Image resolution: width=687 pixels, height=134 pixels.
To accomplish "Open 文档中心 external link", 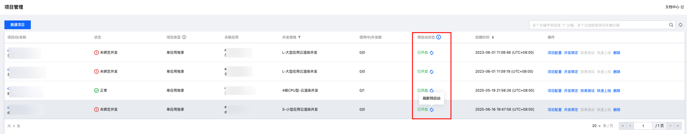I will coord(674,7).
